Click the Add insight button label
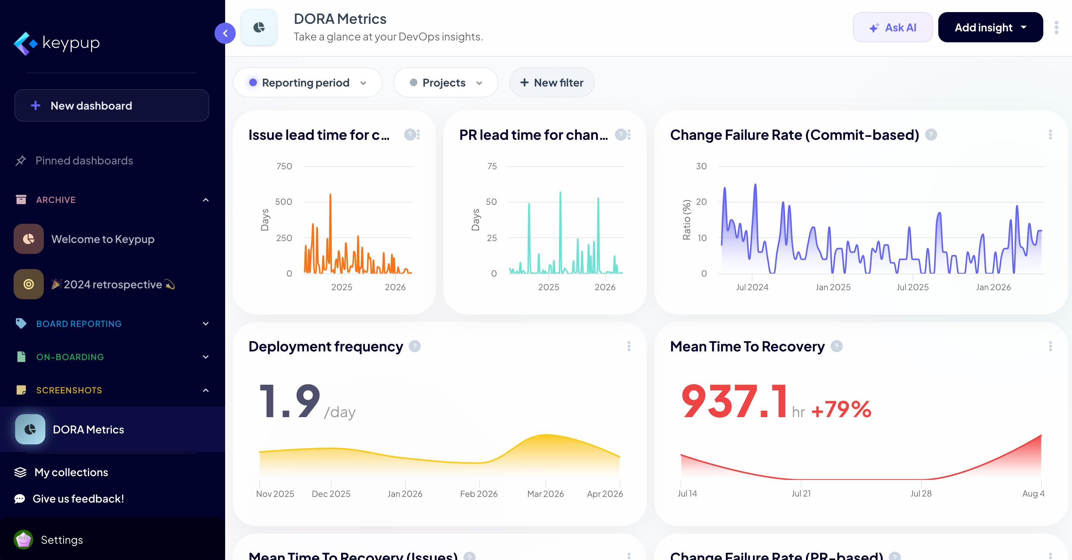Image resolution: width=1072 pixels, height=560 pixels. point(983,28)
